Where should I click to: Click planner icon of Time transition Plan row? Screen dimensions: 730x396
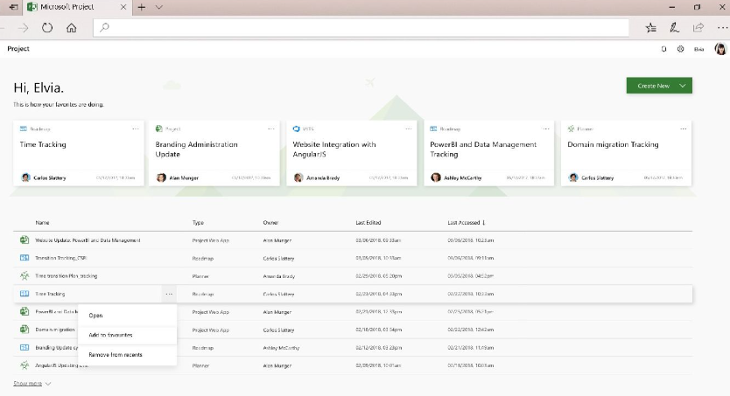click(25, 275)
